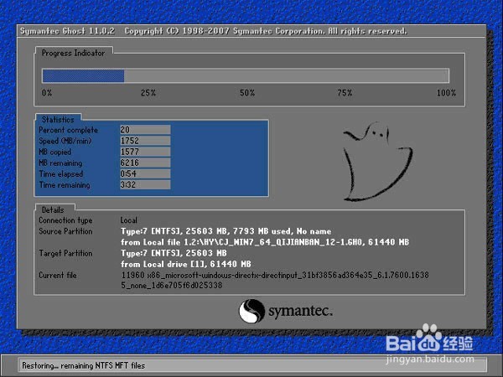
Task: Select the Progress Indicator panel title
Action: click(74, 53)
